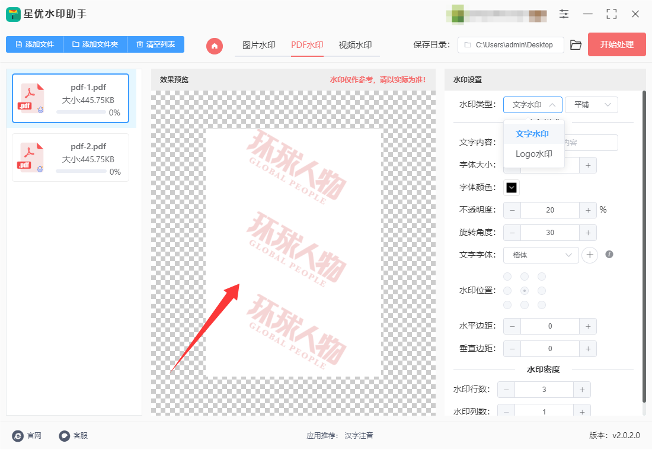Image resolution: width=652 pixels, height=450 pixels.
Task: Decrease watermark row count with minus
Action: 506,390
